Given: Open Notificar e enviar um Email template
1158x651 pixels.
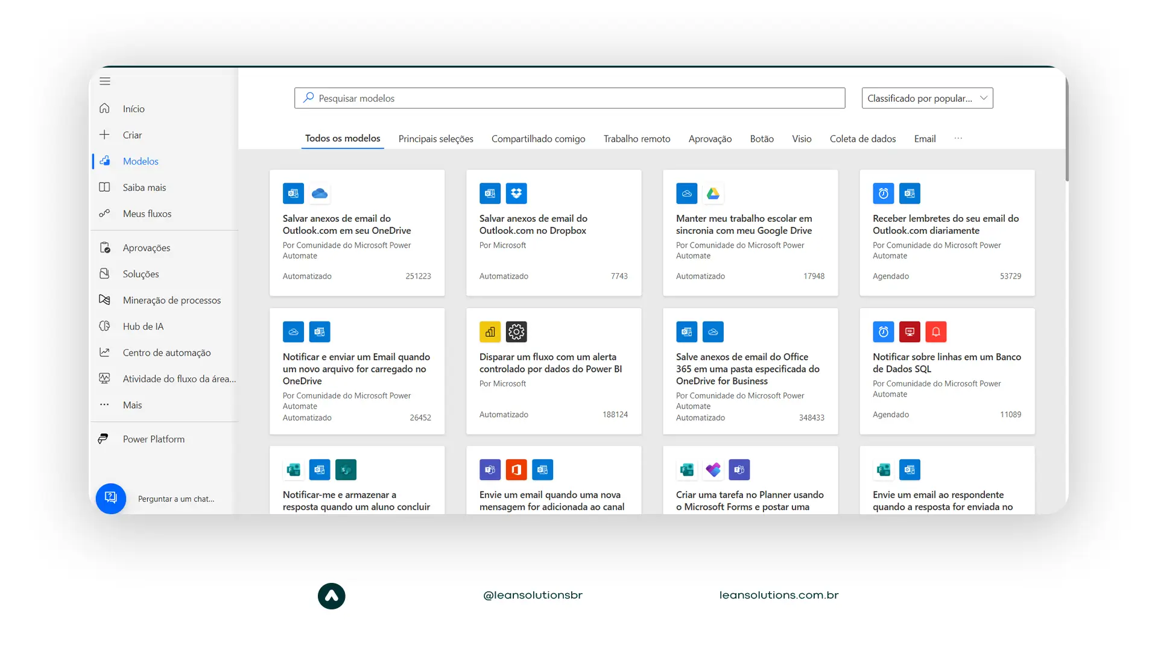Looking at the screenshot, I should (x=357, y=371).
